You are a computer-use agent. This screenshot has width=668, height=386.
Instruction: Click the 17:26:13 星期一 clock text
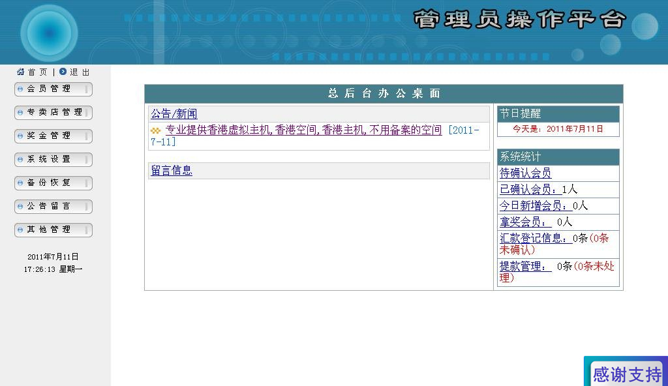click(x=53, y=269)
